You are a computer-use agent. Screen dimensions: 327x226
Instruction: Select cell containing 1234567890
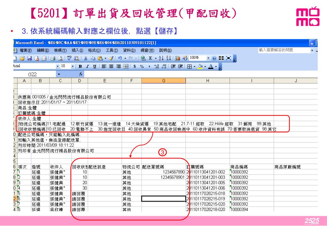(163, 172)
